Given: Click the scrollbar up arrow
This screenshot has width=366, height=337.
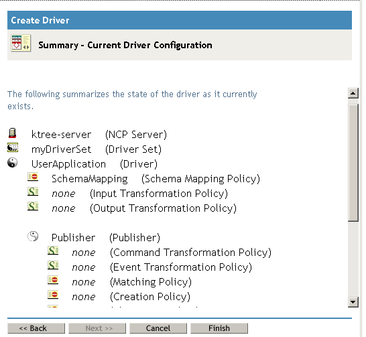Looking at the screenshot, I should click(x=353, y=93).
